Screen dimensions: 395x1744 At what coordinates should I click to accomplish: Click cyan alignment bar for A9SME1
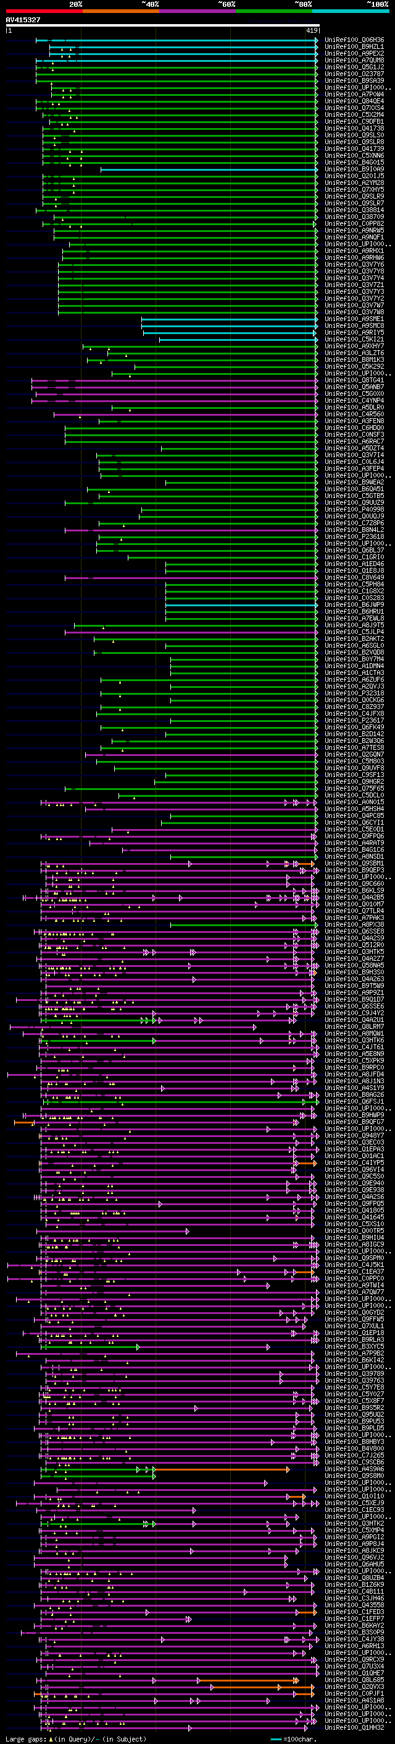pyautogui.click(x=230, y=319)
